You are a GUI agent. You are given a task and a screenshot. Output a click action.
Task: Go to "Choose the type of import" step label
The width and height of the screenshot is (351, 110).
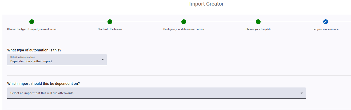pos(32,29)
